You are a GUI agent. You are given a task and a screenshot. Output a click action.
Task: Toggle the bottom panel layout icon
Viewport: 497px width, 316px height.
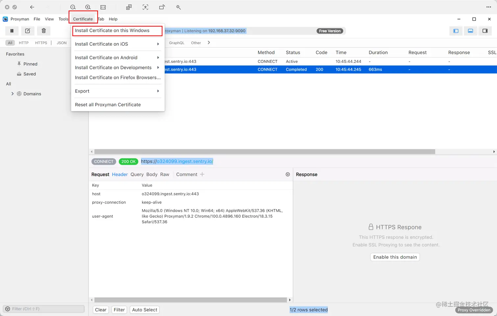[470, 31]
